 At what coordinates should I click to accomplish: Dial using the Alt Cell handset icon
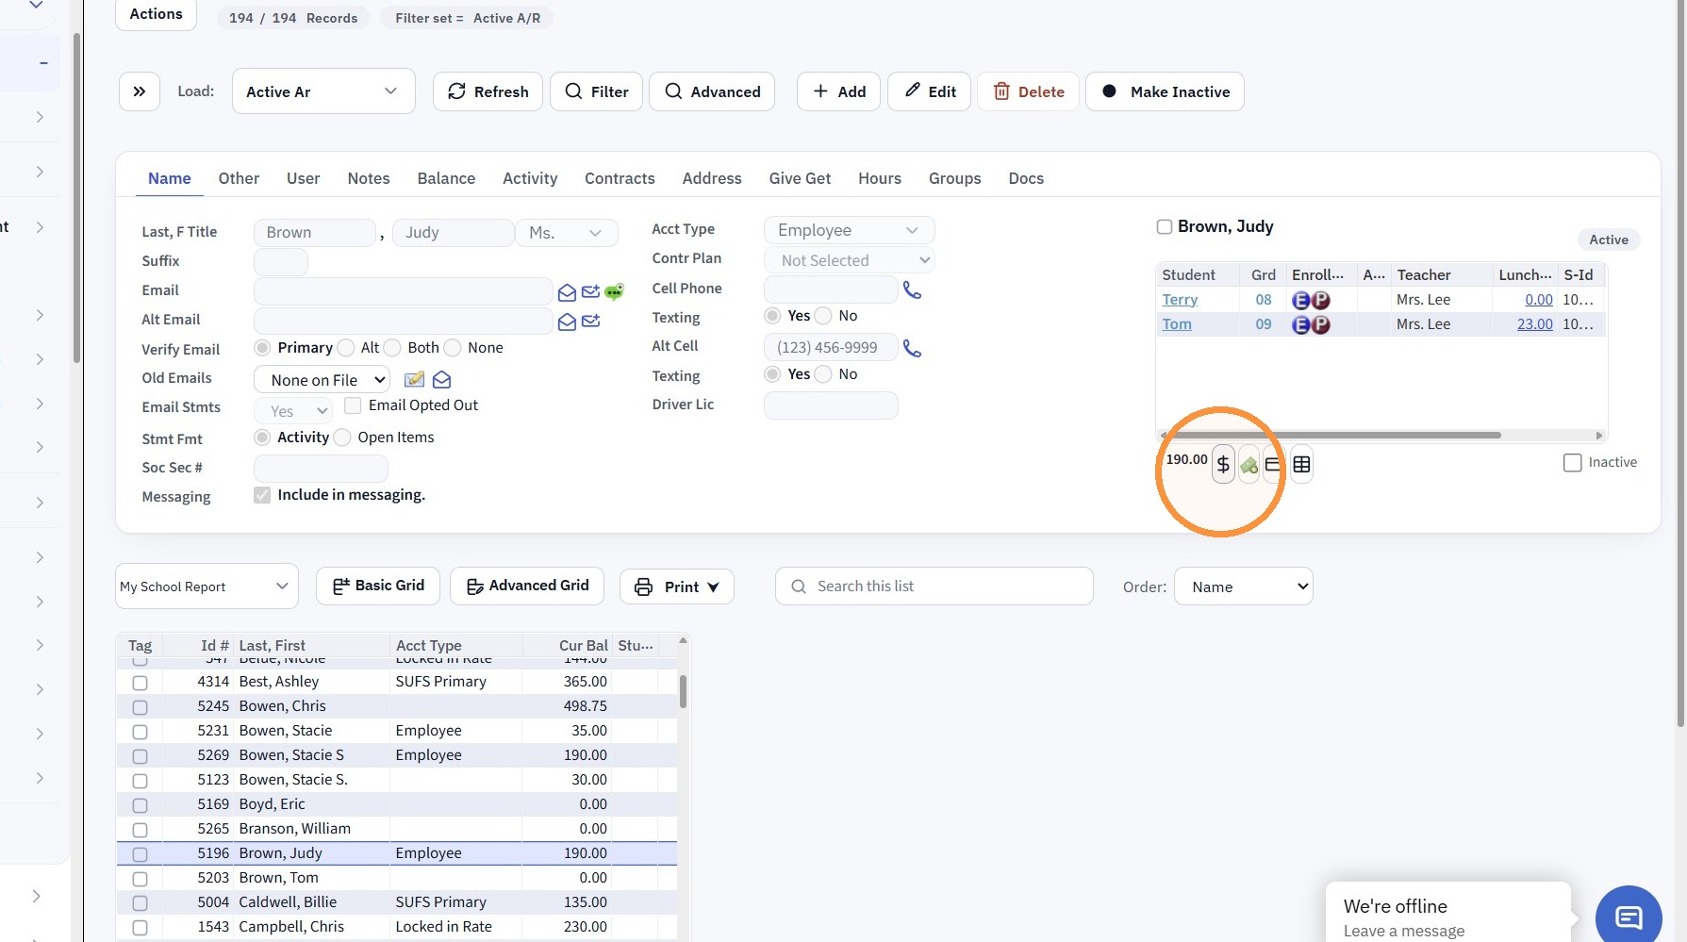click(912, 348)
